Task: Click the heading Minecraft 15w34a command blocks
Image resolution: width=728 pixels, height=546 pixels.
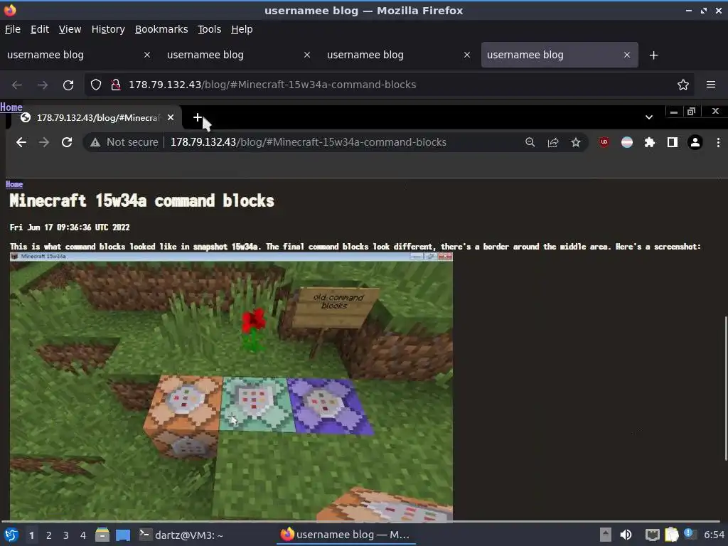Action: tap(141, 201)
